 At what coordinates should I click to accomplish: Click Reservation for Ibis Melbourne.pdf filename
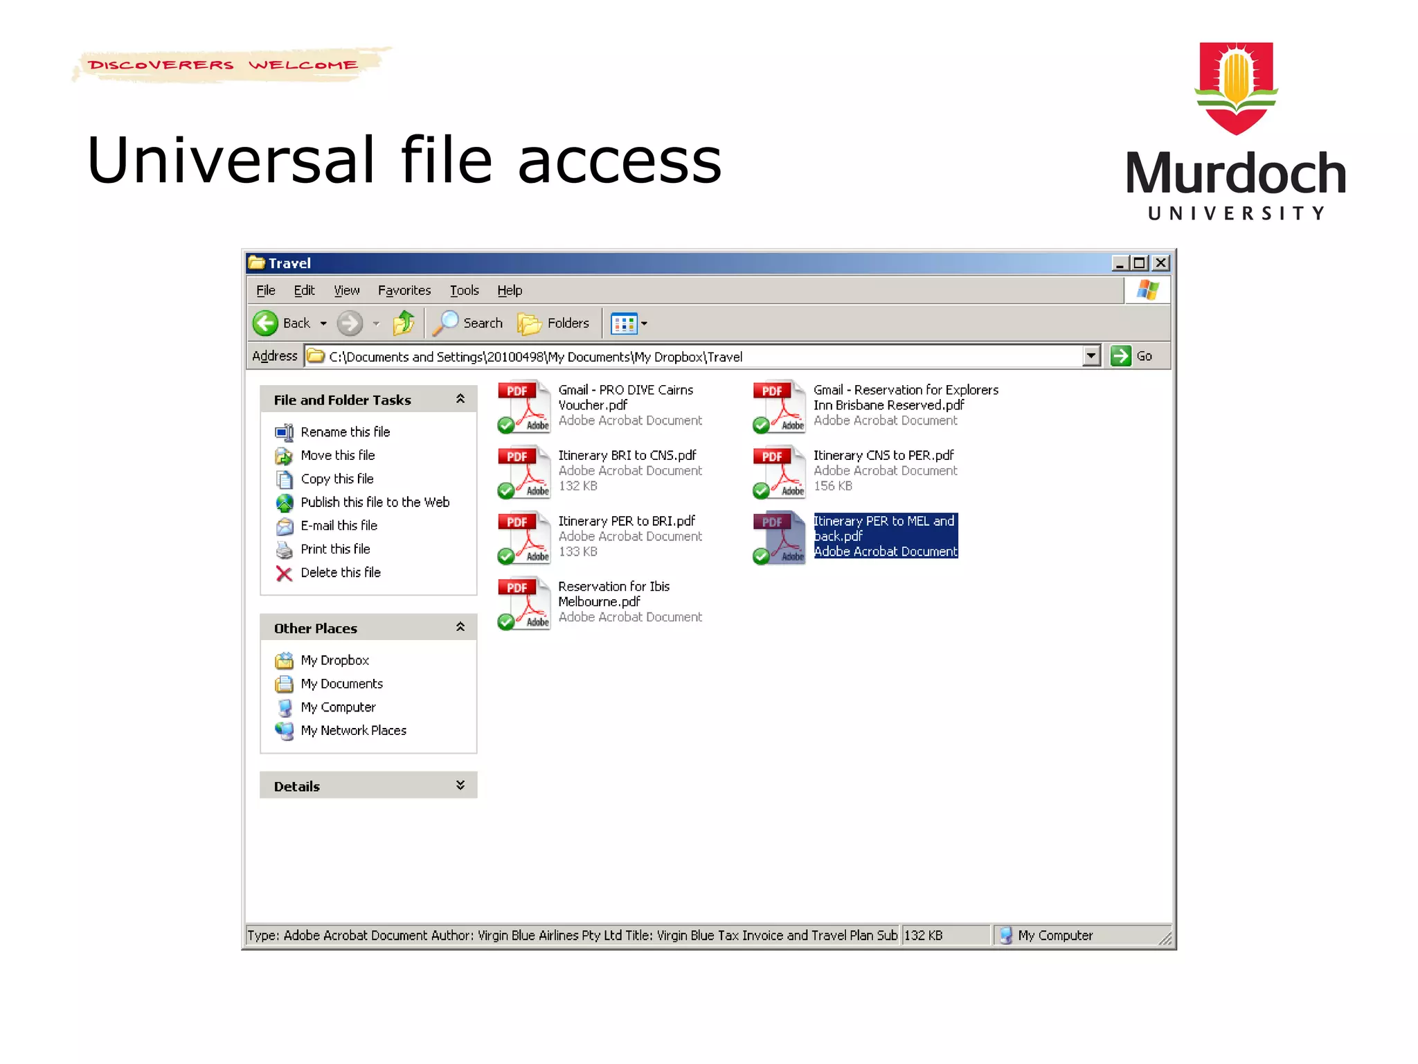[x=614, y=594]
